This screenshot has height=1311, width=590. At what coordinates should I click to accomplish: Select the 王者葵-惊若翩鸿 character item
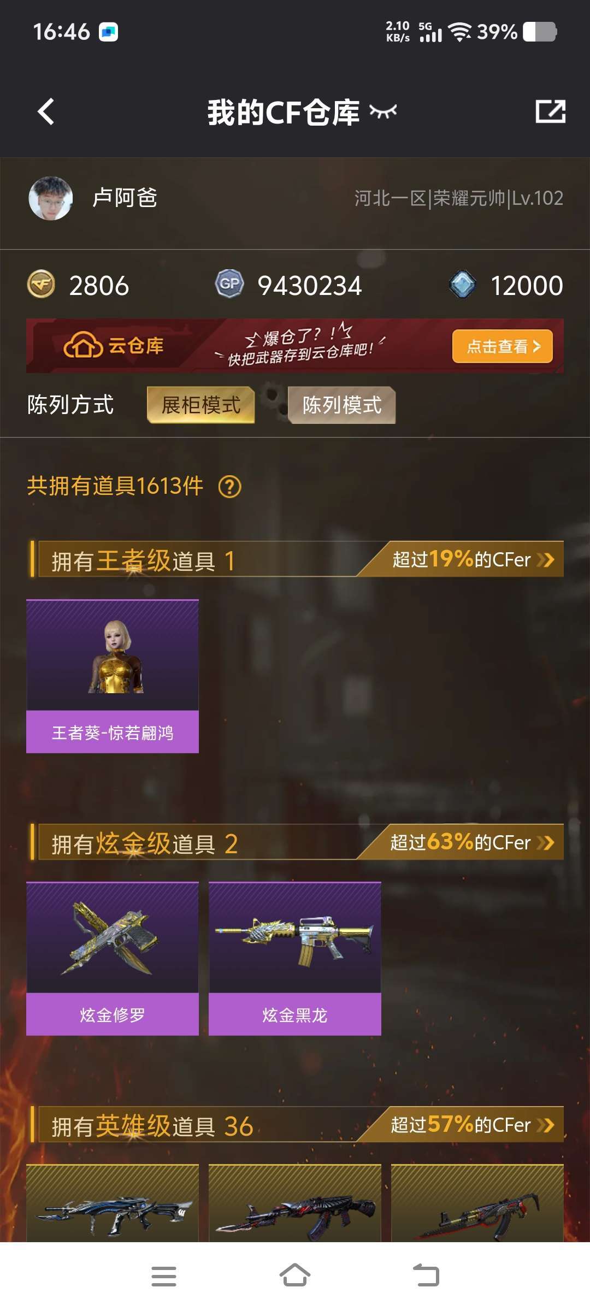tap(113, 676)
